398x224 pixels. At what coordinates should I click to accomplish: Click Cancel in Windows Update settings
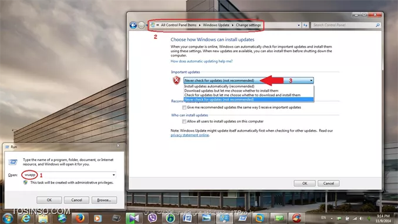click(x=329, y=183)
